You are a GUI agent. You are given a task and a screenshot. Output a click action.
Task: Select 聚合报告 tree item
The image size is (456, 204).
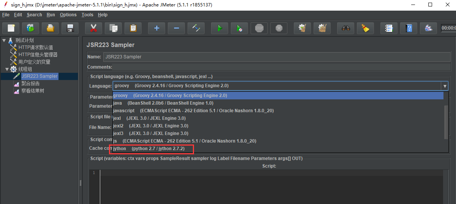tap(30, 83)
